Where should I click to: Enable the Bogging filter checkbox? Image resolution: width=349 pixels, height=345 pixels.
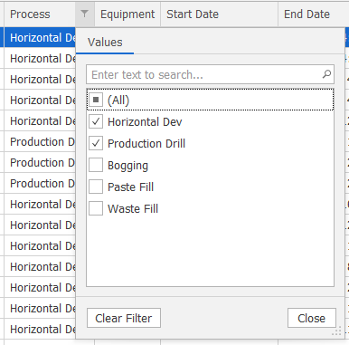click(96, 165)
